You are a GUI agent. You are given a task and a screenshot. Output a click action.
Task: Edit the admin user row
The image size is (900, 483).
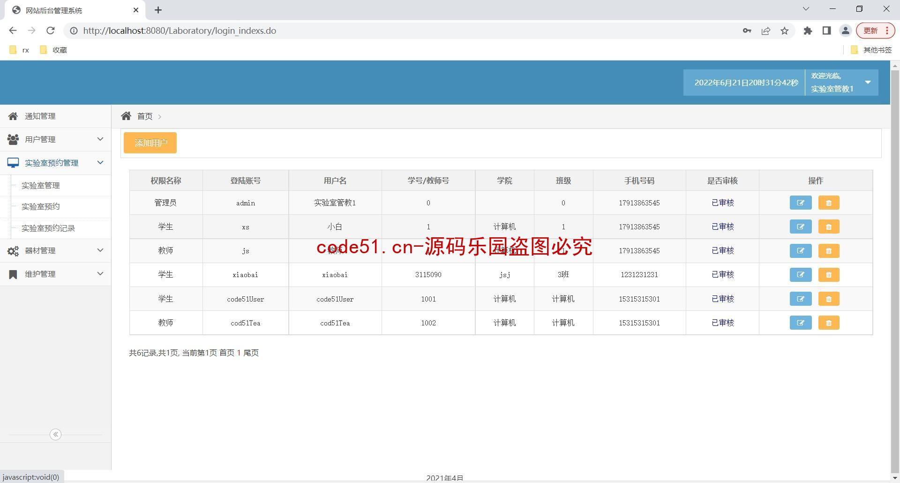pyautogui.click(x=800, y=203)
